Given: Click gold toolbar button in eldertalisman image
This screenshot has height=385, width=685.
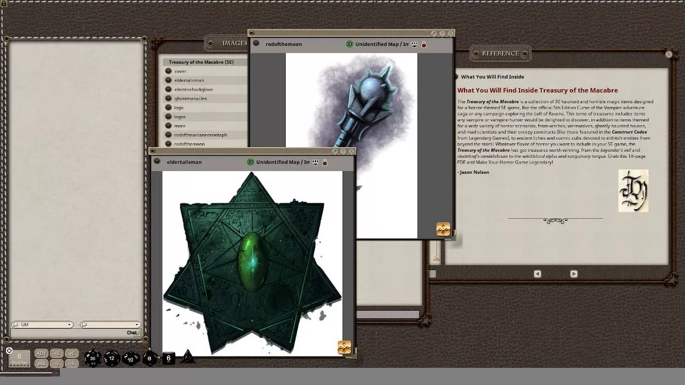Looking at the screenshot, I should (x=344, y=348).
